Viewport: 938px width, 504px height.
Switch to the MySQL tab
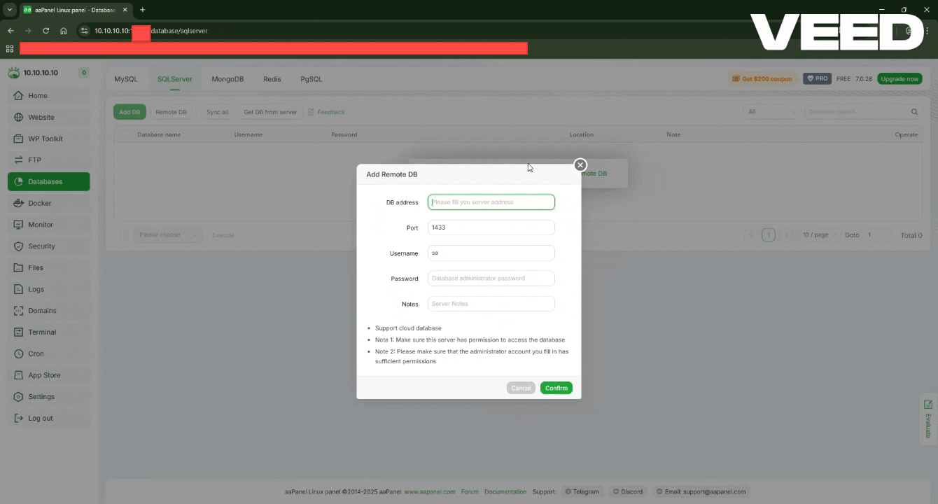pos(126,79)
